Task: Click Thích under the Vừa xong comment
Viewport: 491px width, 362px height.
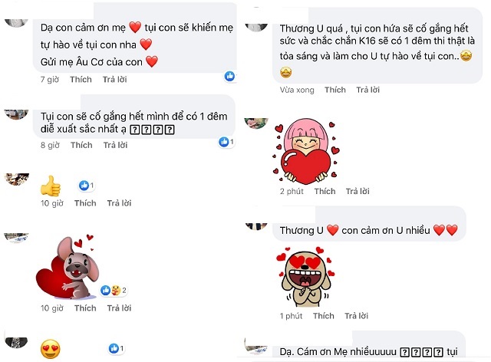Action: [x=335, y=90]
